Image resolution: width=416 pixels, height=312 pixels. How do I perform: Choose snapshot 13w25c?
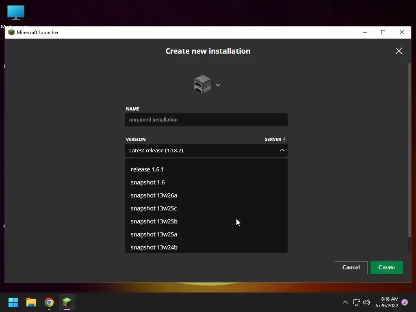[x=206, y=208]
